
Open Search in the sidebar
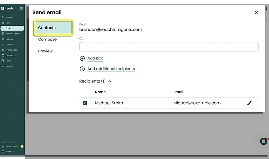point(9,17)
